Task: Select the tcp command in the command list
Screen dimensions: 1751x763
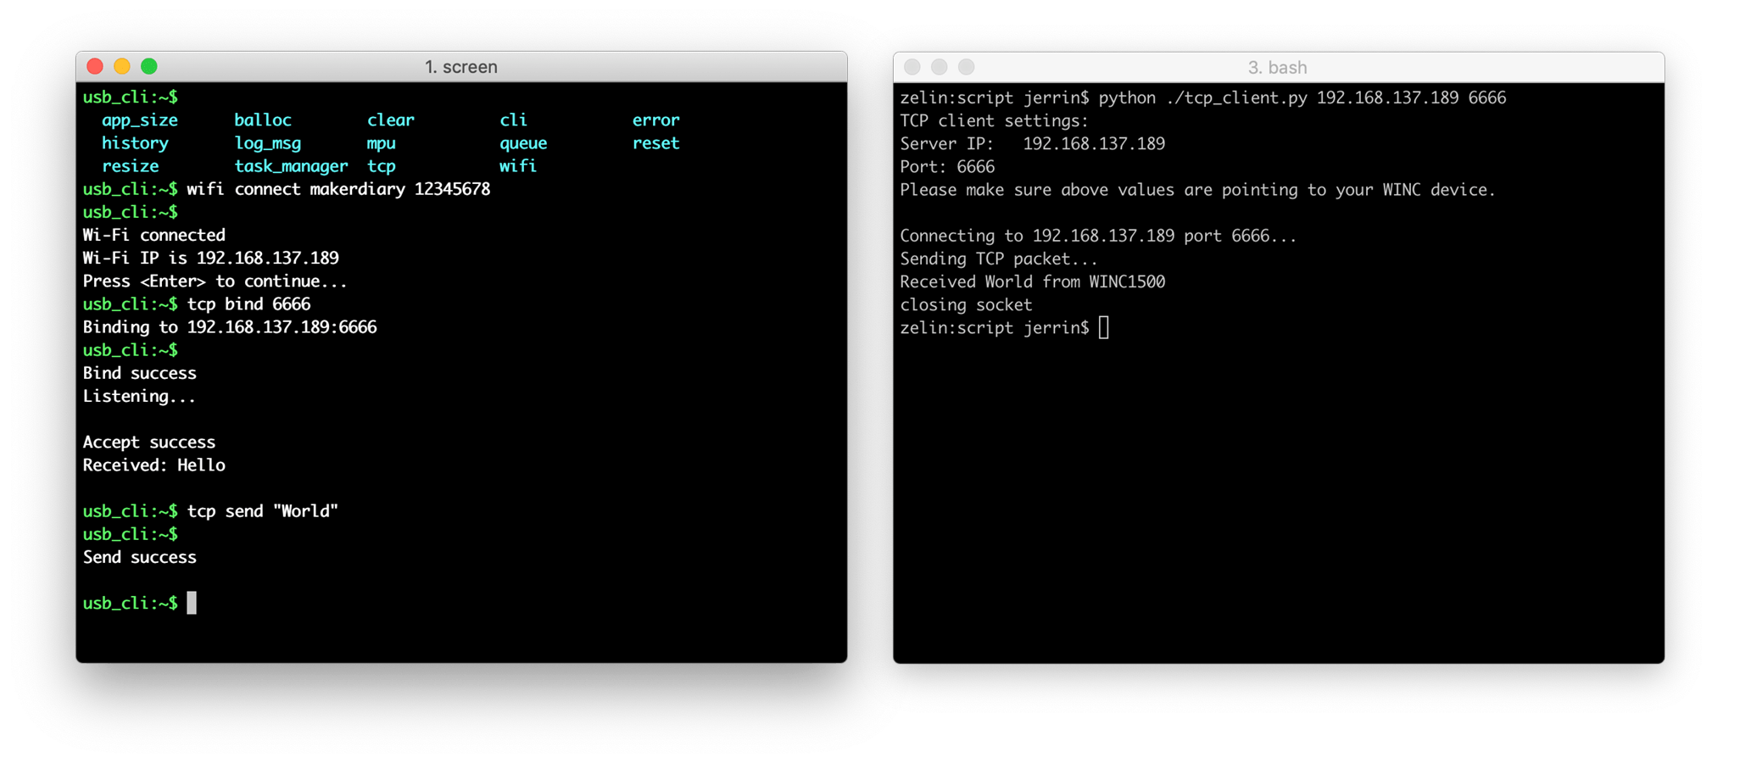Action: point(382,166)
